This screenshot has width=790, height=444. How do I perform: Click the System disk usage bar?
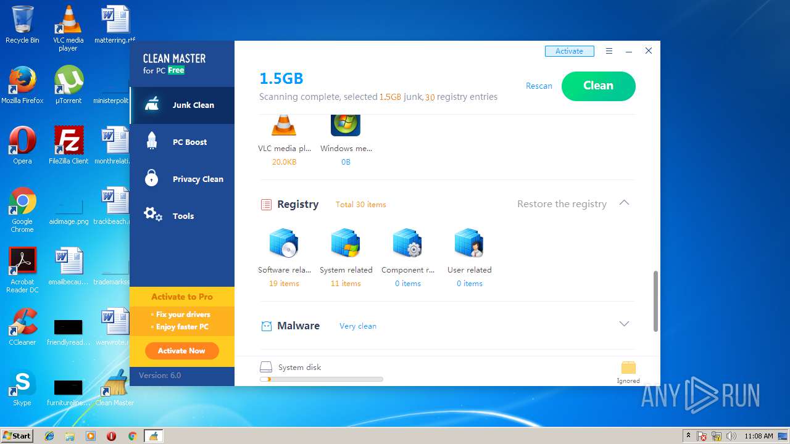click(x=322, y=379)
